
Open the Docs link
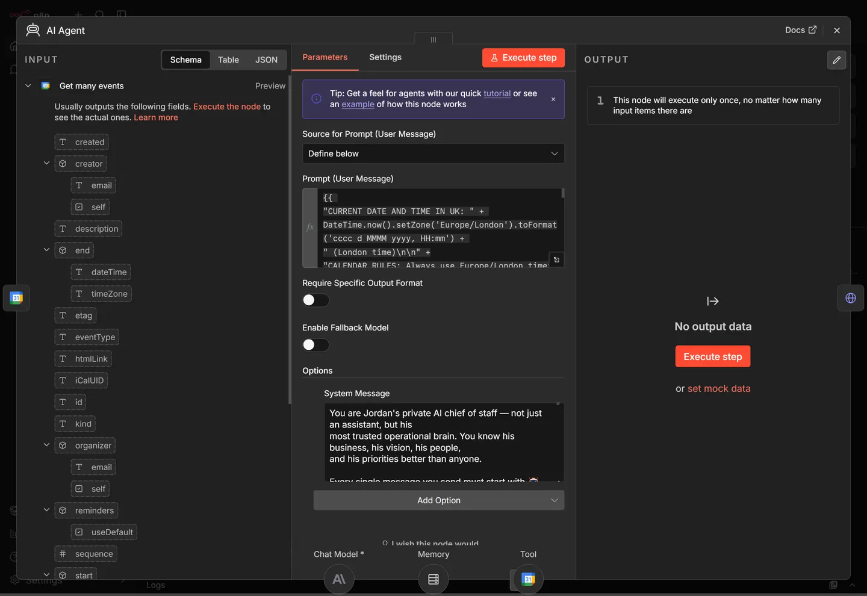(801, 30)
